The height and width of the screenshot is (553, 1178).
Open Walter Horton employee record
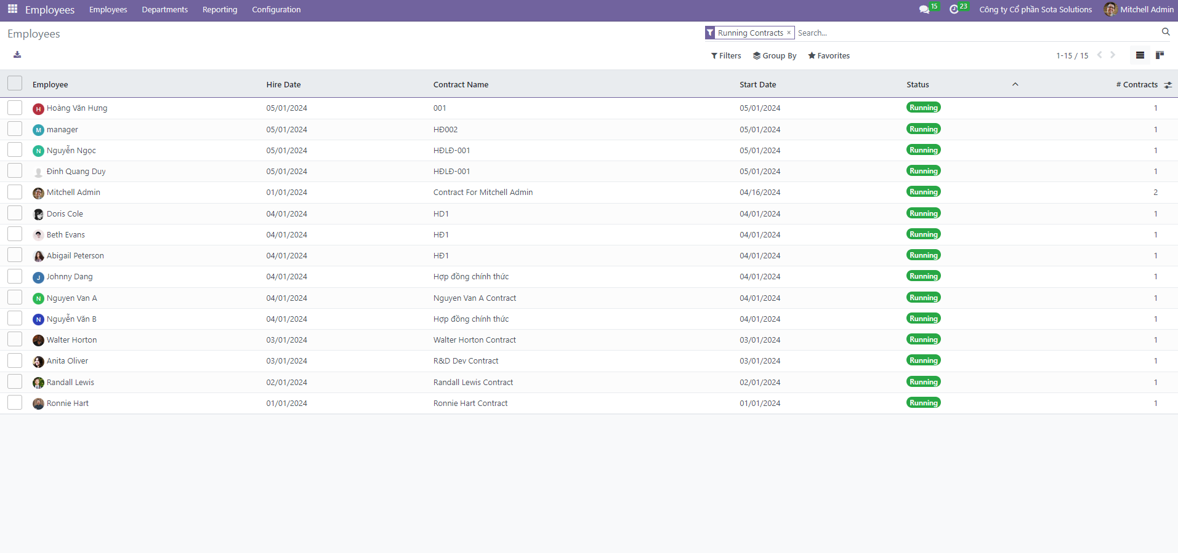[71, 340]
